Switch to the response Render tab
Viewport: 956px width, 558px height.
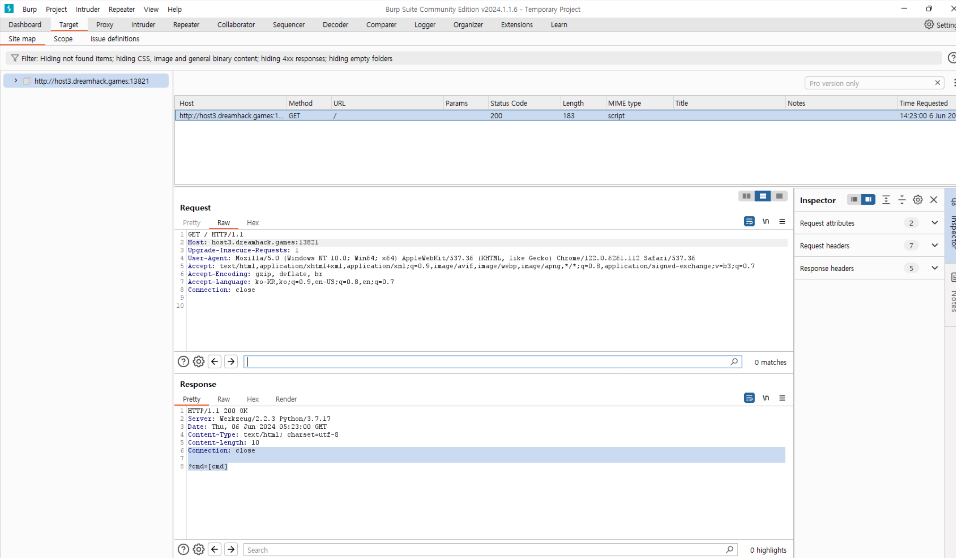[286, 399]
